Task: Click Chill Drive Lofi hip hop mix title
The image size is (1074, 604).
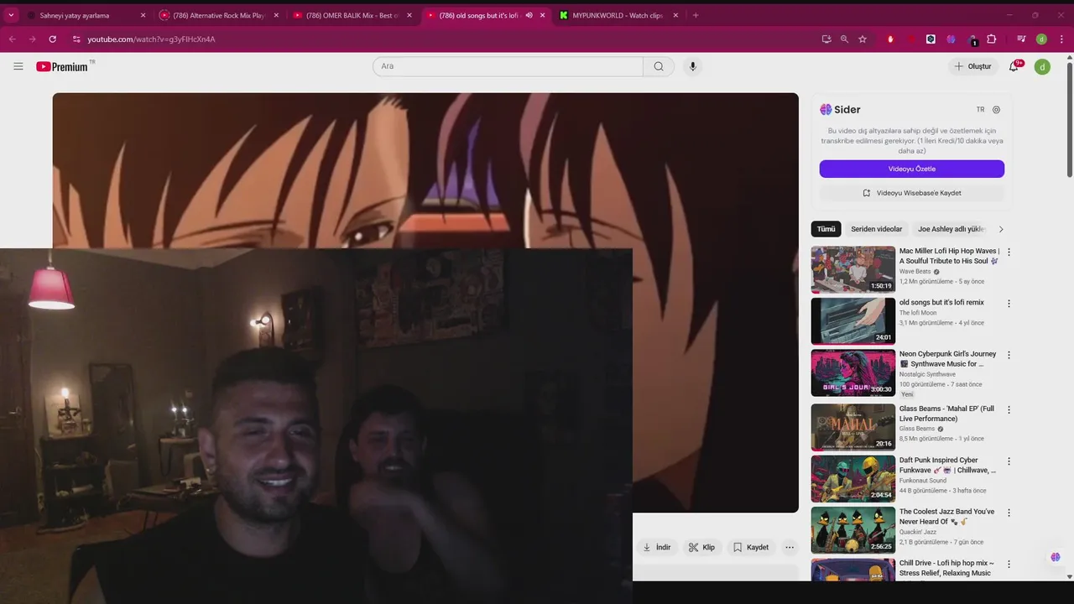Action: (x=946, y=568)
